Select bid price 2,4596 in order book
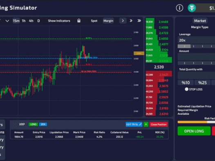 click(163, 27)
